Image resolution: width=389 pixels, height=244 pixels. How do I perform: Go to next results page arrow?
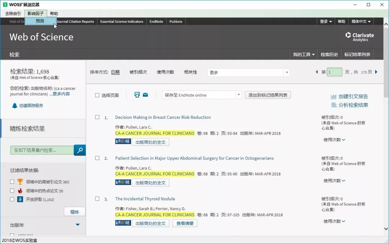[376, 72]
